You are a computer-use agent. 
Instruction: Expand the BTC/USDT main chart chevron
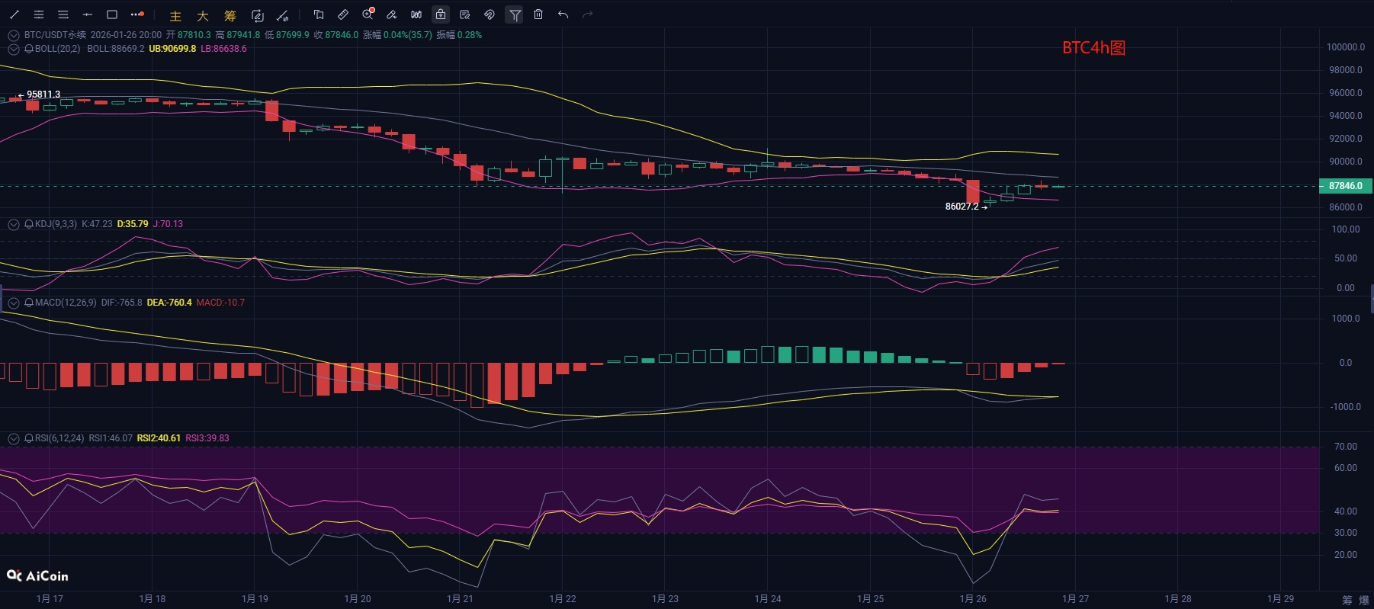14,35
